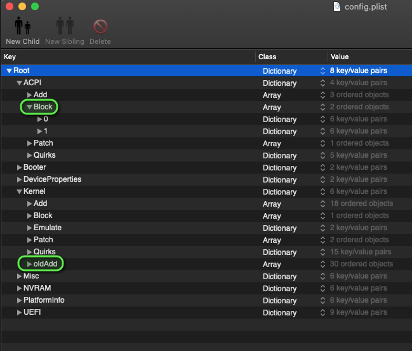This screenshot has height=351, width=412.
Task: Select the Kernel key label
Action: pos(34,191)
